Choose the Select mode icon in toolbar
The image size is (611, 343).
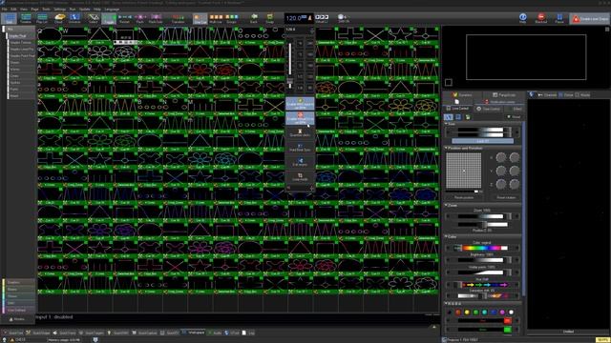click(x=93, y=18)
